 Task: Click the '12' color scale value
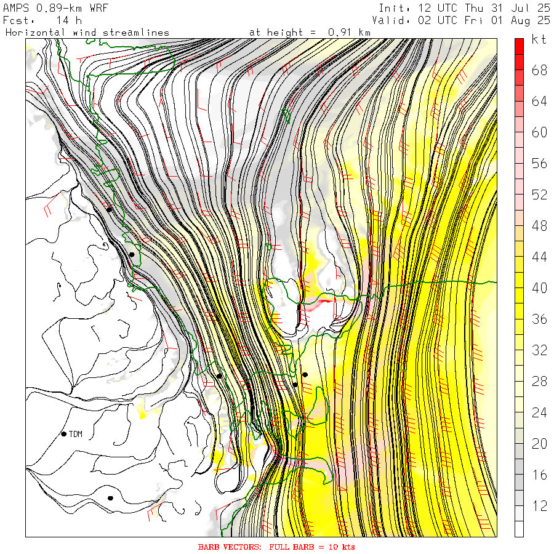(x=539, y=506)
